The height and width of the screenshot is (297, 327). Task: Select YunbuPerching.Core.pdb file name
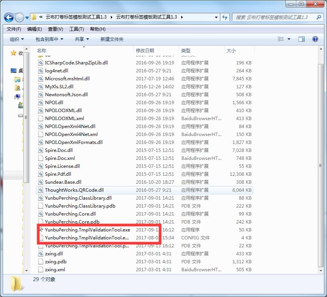72,222
